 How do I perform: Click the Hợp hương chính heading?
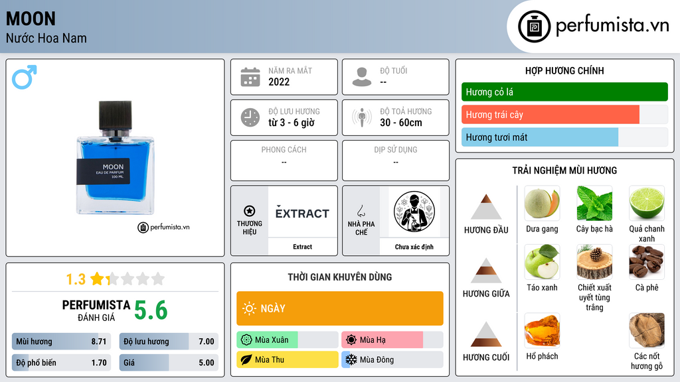[x=564, y=70]
